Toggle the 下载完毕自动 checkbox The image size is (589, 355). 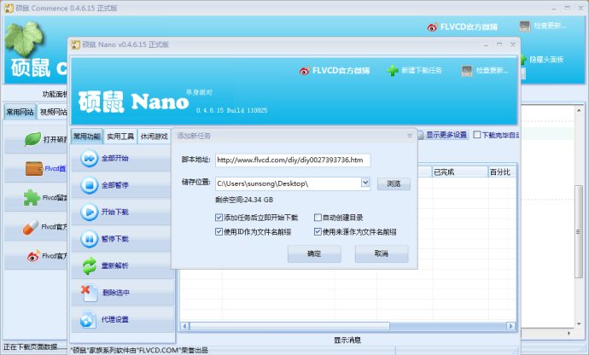[x=477, y=135]
